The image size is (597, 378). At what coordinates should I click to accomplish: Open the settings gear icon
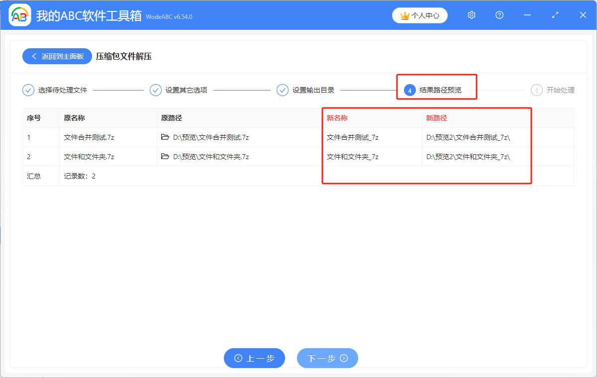coord(471,15)
